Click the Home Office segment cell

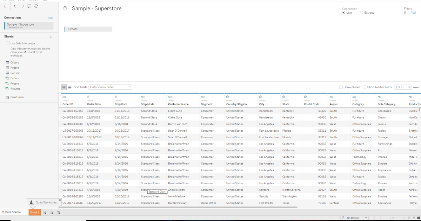[x=209, y=203]
